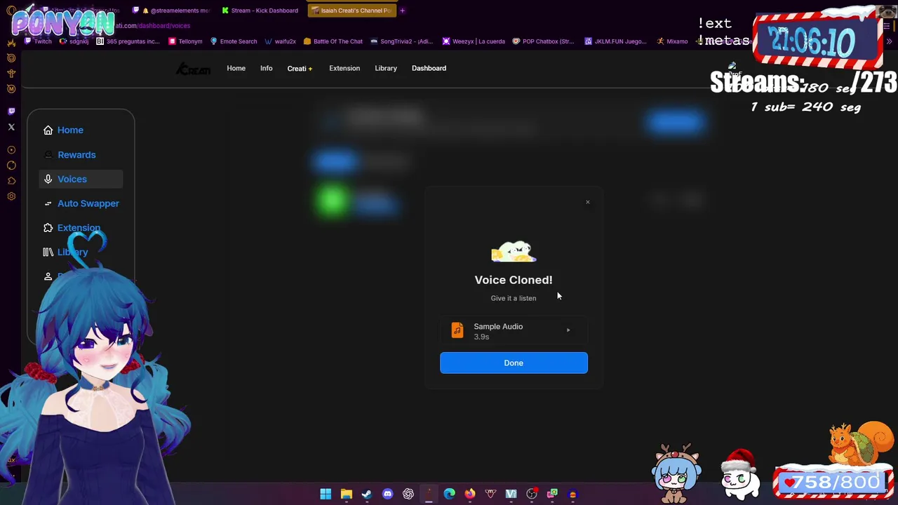Select Voices in the dashboard sidebar

click(81, 179)
